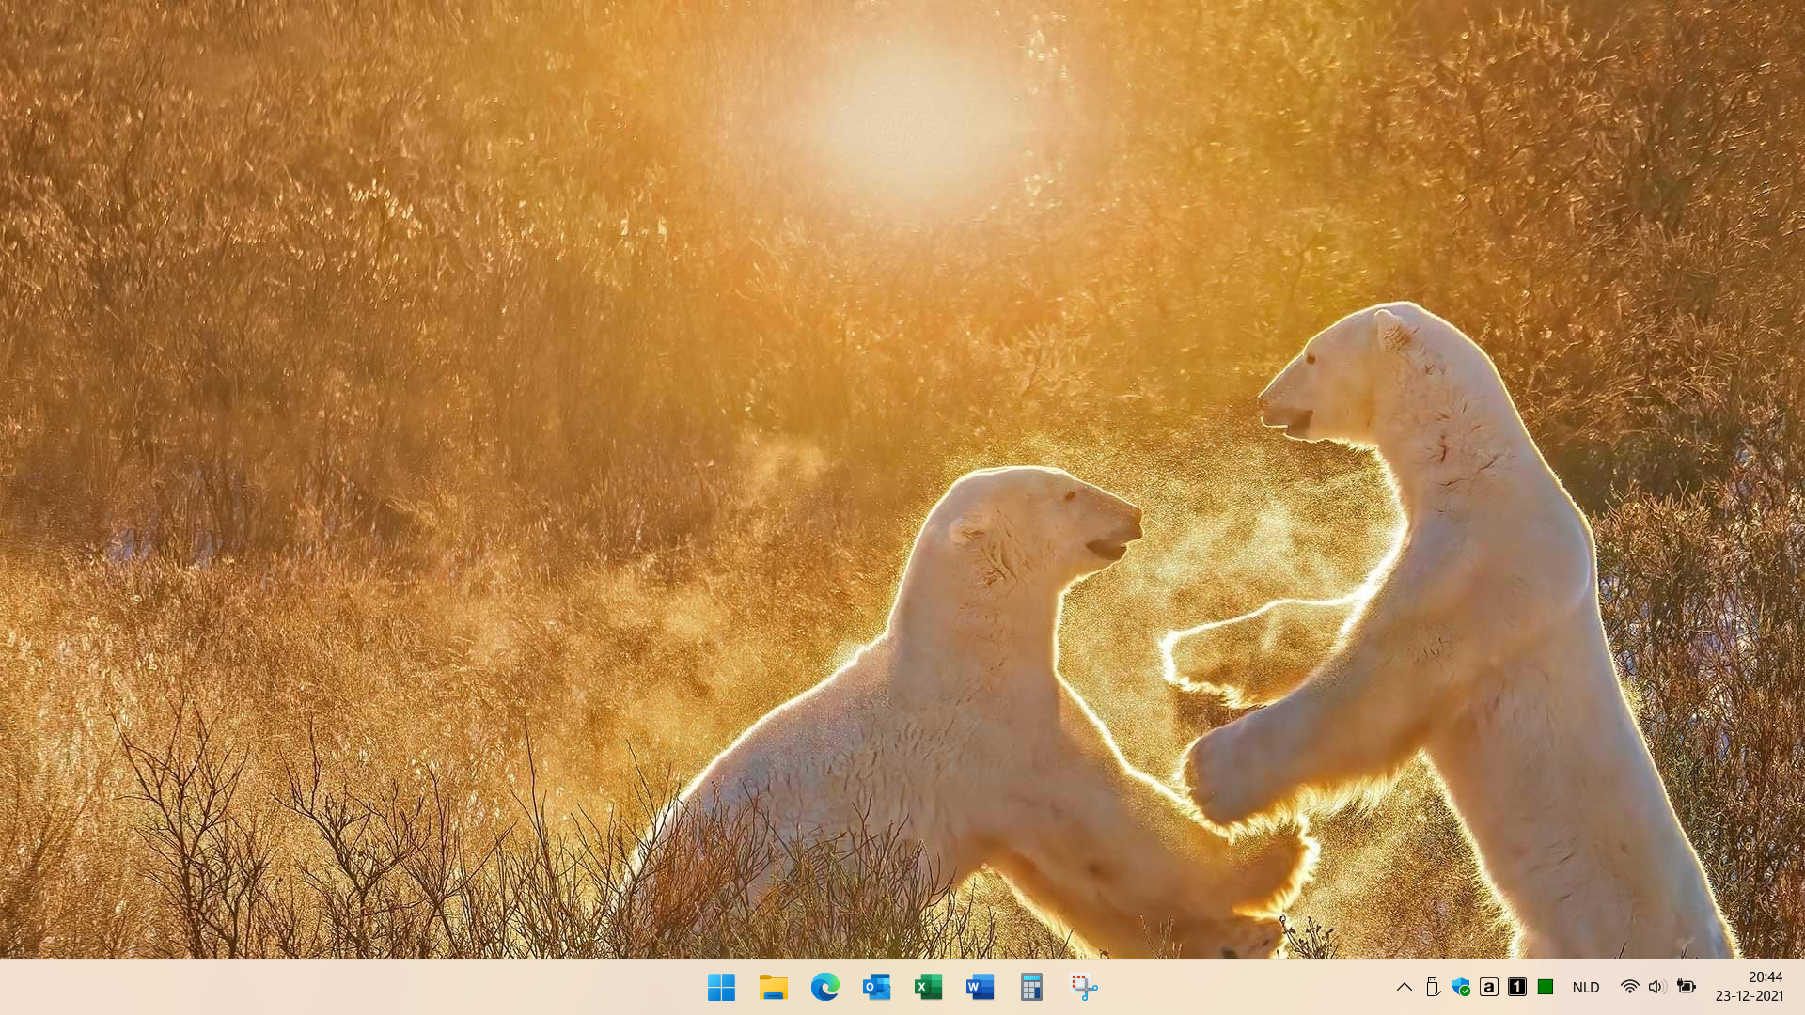Click the '1' num lock indicator icon

(1517, 987)
